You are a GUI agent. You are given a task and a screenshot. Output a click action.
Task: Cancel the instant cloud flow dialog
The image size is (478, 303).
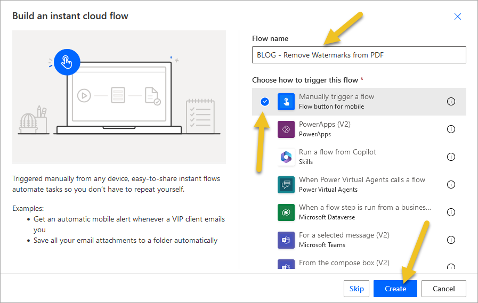[443, 289]
